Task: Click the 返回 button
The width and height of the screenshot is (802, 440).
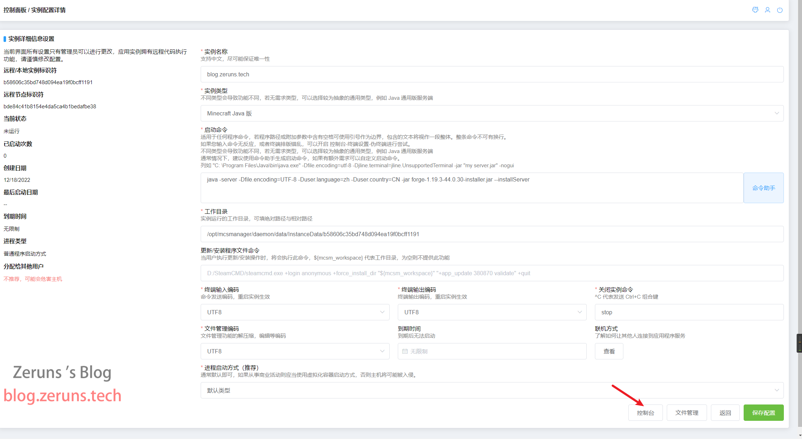Action: (x=725, y=413)
